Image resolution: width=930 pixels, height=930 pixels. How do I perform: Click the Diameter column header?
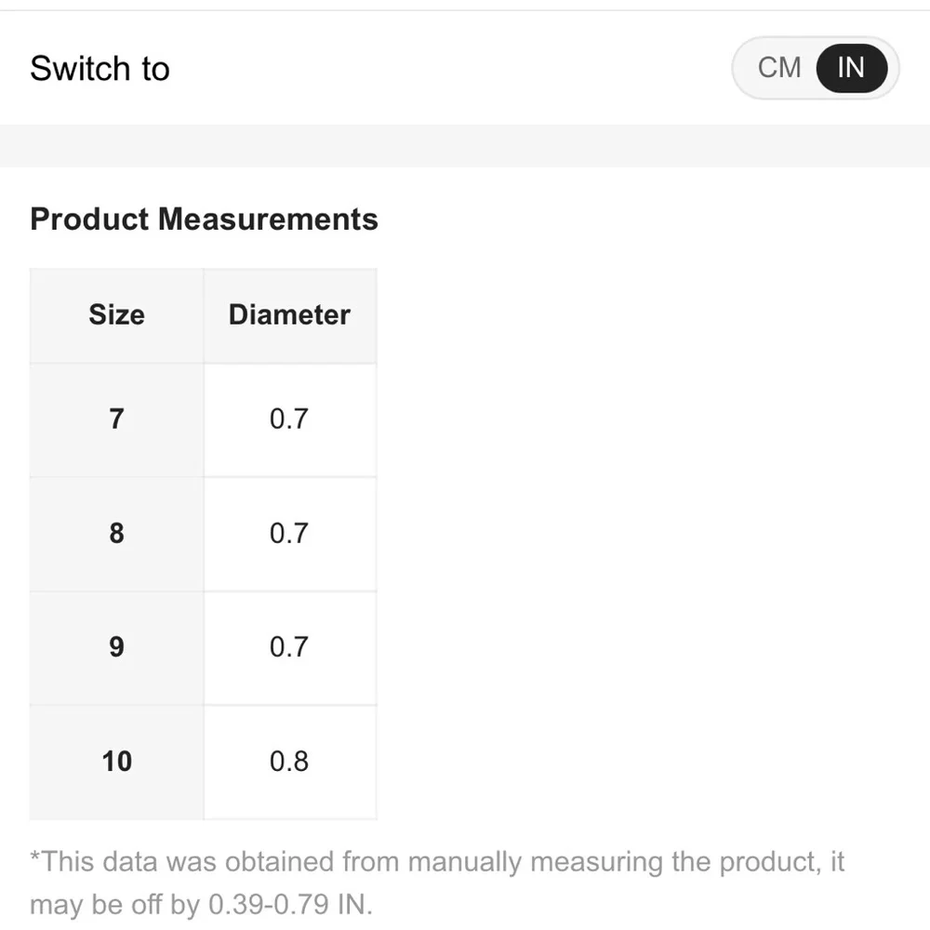[x=289, y=315]
